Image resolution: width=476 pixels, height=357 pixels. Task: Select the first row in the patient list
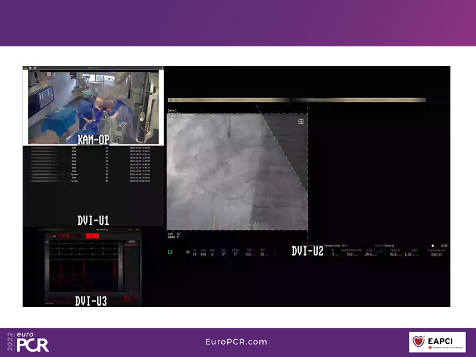tap(89, 147)
